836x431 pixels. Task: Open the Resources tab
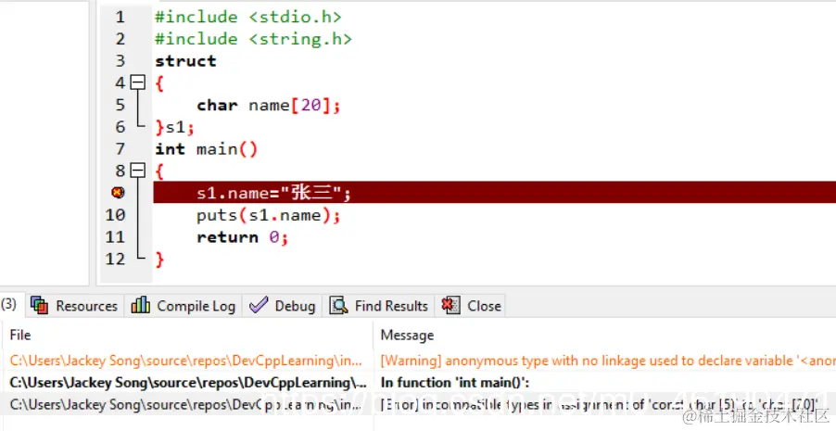[74, 306]
